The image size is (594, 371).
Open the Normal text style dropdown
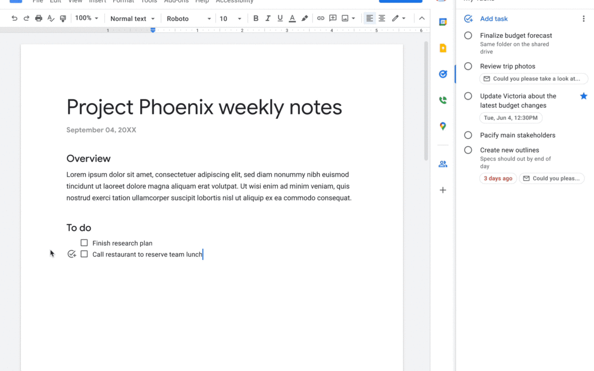pos(132,19)
